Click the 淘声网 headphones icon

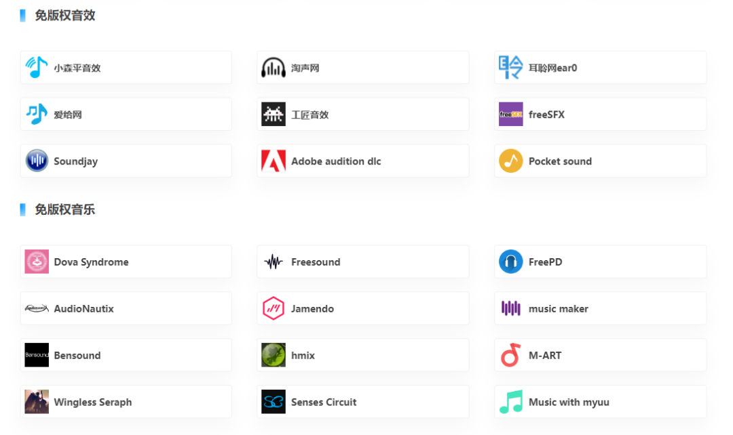[273, 67]
